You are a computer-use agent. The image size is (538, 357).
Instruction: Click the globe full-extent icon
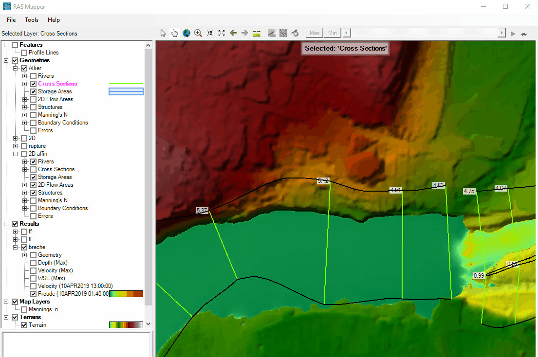[186, 33]
